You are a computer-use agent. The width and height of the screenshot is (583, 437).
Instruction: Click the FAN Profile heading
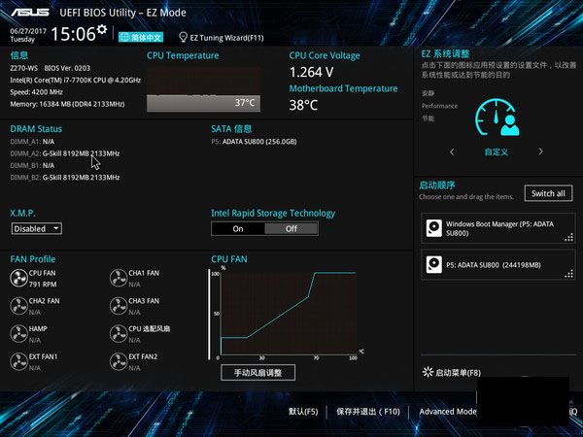tap(33, 259)
